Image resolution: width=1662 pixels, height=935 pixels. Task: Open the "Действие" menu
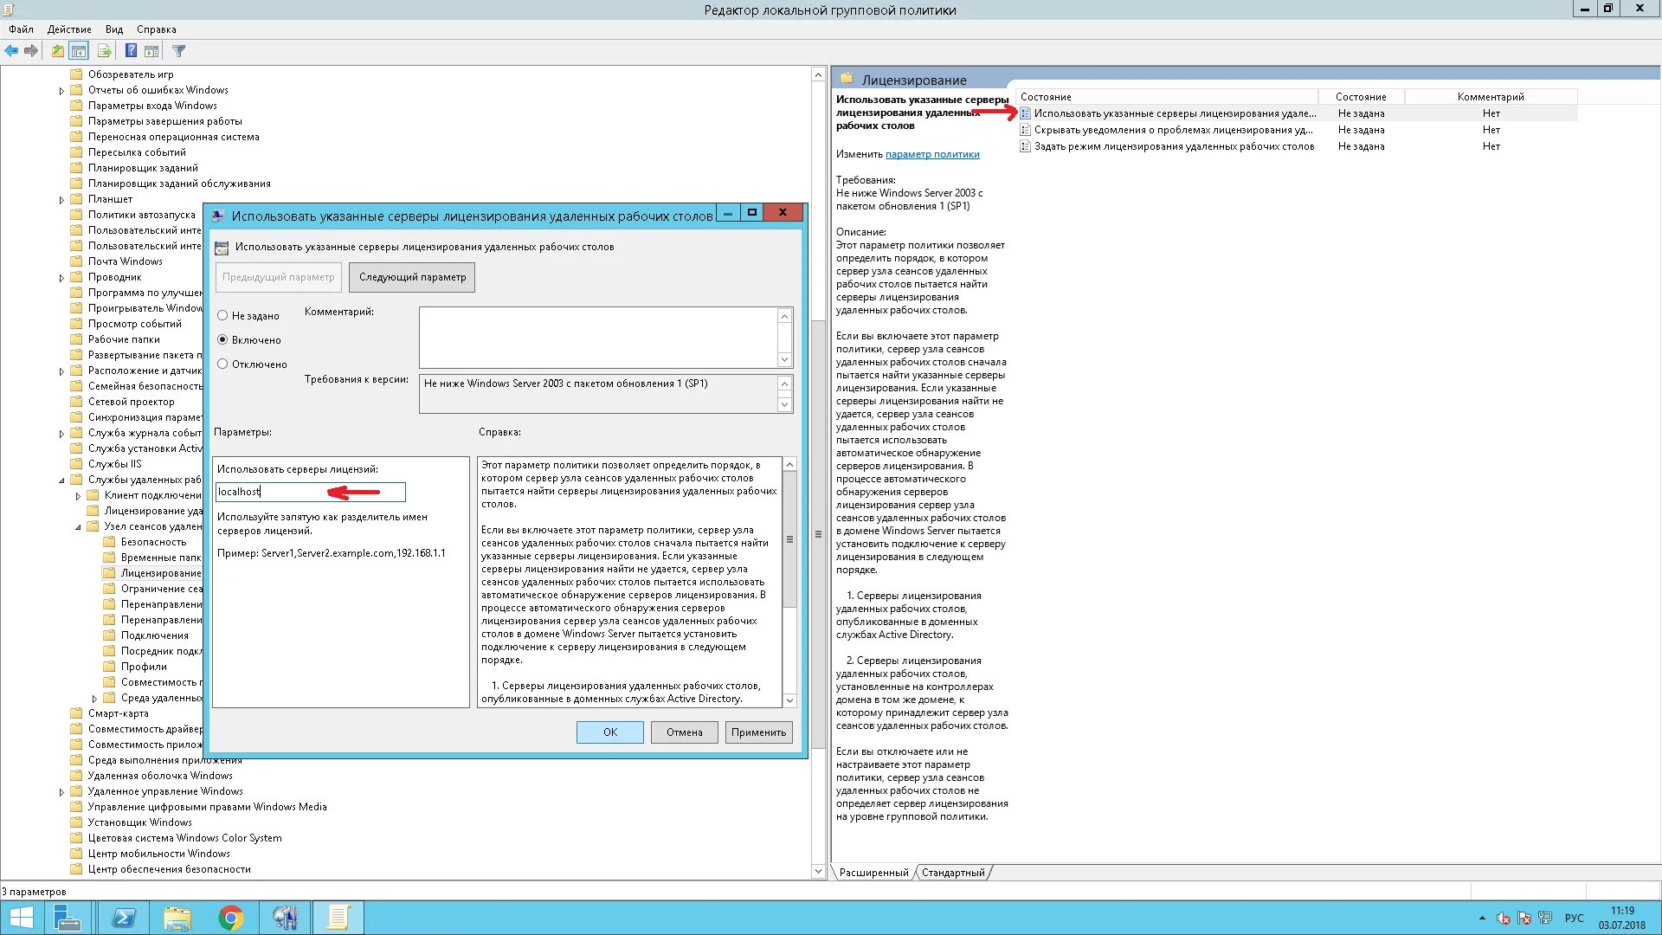coord(69,29)
